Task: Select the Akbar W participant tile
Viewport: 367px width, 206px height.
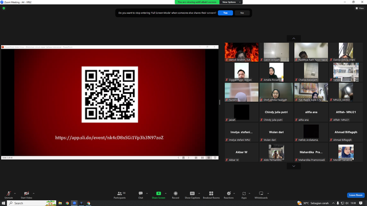Action: click(x=241, y=152)
